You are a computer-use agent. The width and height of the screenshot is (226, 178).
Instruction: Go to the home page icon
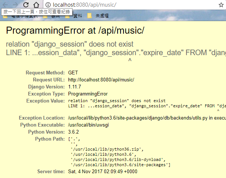point(36,5)
